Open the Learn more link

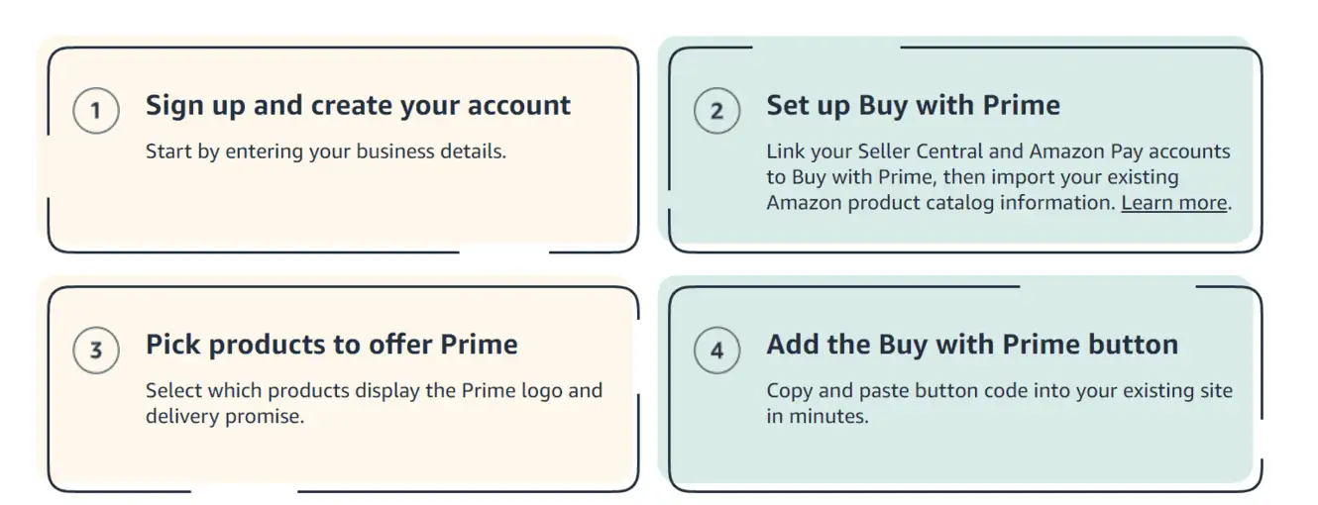tap(1174, 203)
